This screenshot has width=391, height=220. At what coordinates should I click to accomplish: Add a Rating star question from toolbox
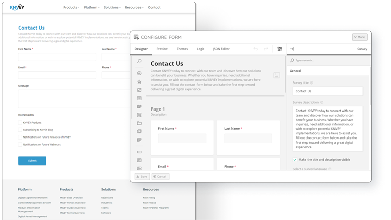(x=139, y=81)
